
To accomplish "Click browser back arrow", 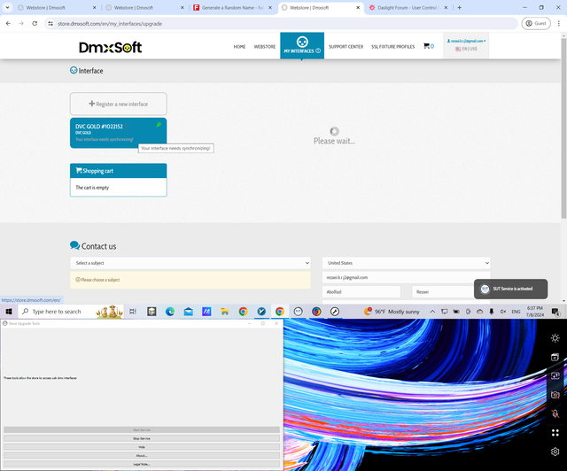I will coord(8,24).
